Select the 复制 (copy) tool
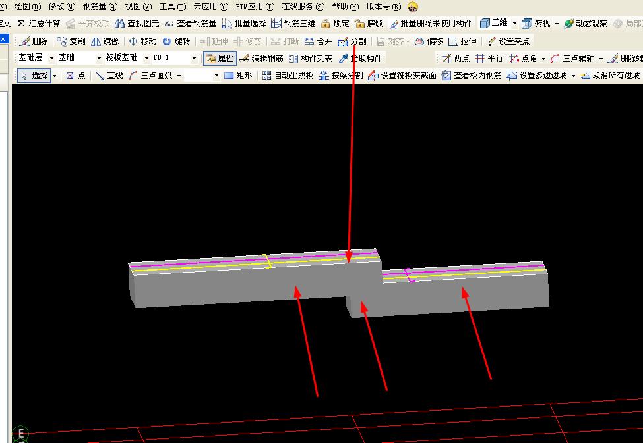Screen dimensions: 643x443 coord(71,41)
